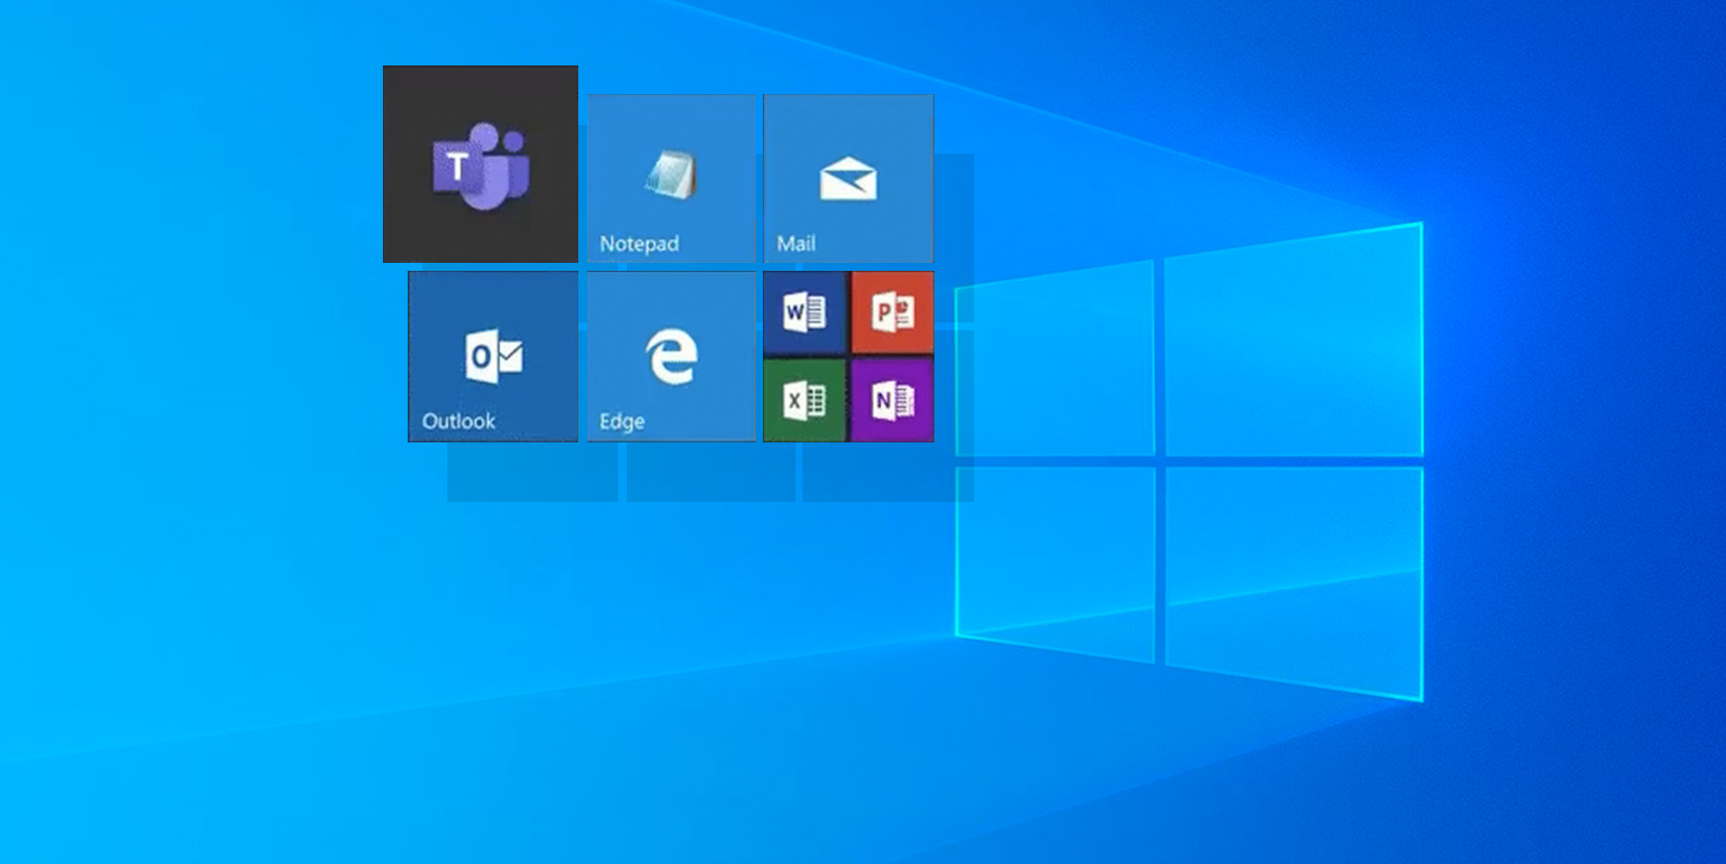Open the Excel icon in Office group
The height and width of the screenshot is (864, 1726).
tap(804, 401)
